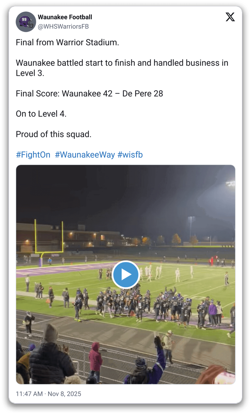Open the #FightOn hashtag
The image size is (251, 417).
coord(33,155)
